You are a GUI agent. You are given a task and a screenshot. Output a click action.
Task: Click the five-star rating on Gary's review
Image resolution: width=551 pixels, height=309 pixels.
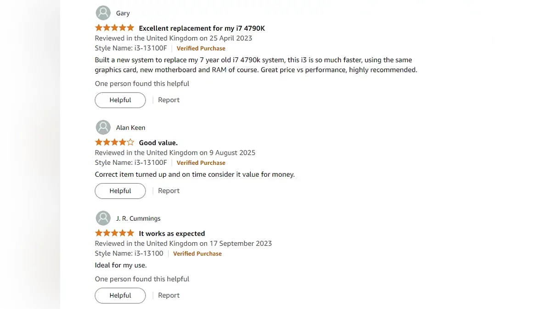coord(114,28)
